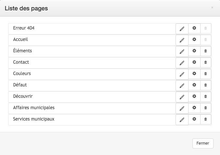The image size is (220, 155).
Task: Select the Affaires municipales list row
Action: (x=92, y=109)
